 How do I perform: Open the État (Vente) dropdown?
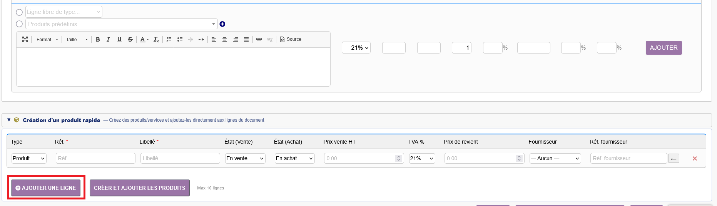pos(245,158)
